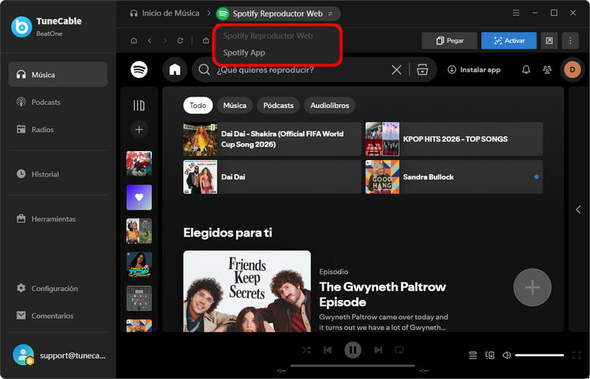Click the Pegar button
The height and width of the screenshot is (379, 590).
[x=449, y=41]
